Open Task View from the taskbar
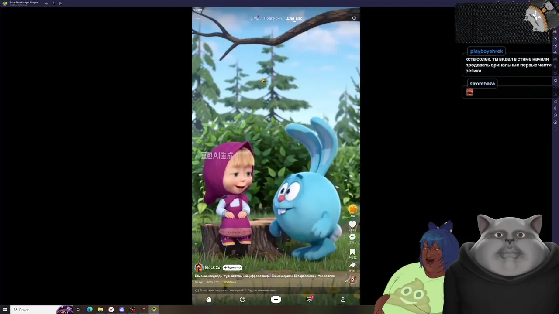The height and width of the screenshot is (314, 559). click(79, 310)
